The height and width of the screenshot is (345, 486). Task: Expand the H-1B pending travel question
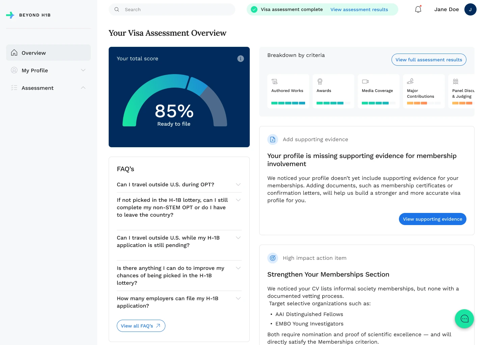click(x=238, y=238)
